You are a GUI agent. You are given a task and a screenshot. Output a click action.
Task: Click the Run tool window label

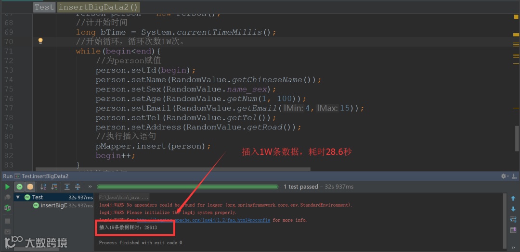coord(8,176)
